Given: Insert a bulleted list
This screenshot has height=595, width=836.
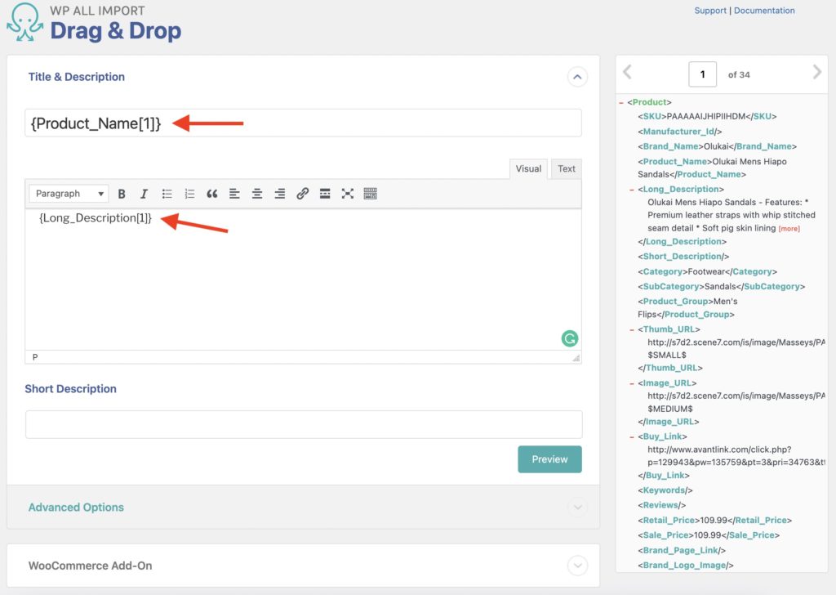Looking at the screenshot, I should pyautogui.click(x=167, y=194).
